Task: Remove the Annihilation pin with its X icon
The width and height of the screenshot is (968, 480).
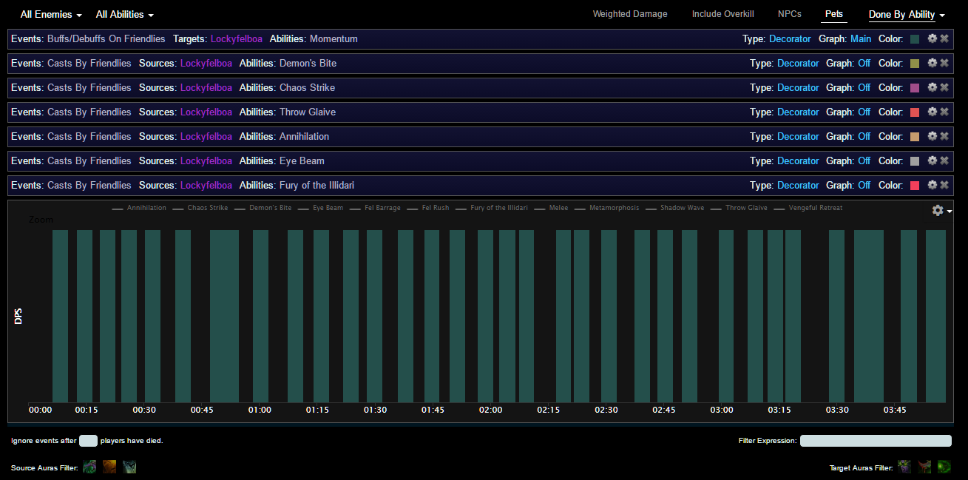Action: pyautogui.click(x=944, y=136)
